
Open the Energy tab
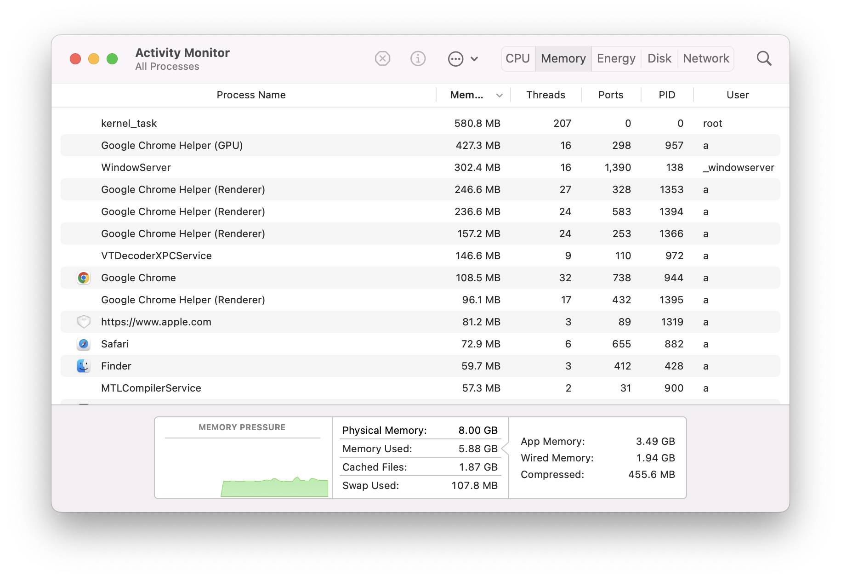point(616,59)
